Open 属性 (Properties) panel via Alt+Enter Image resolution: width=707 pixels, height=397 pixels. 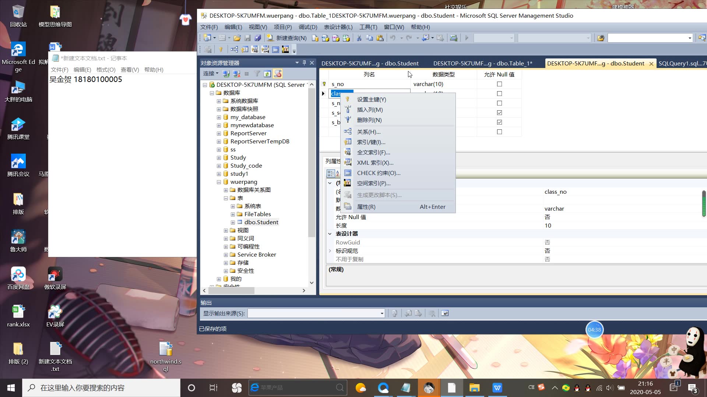tap(366, 206)
